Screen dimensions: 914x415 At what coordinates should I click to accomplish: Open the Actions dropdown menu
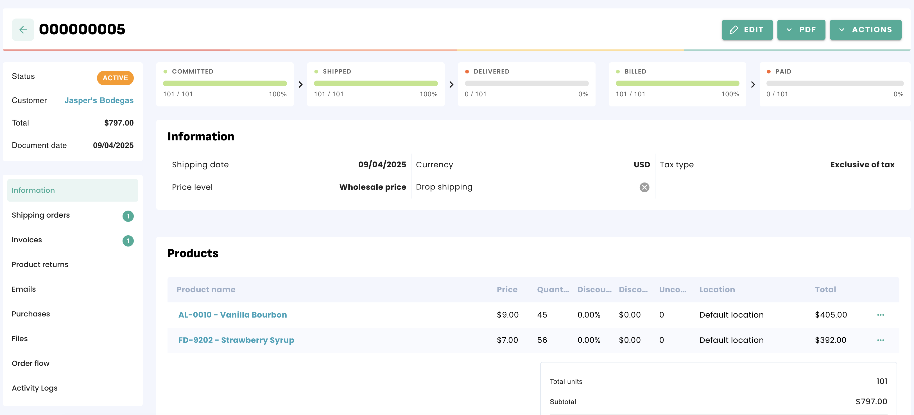(865, 30)
